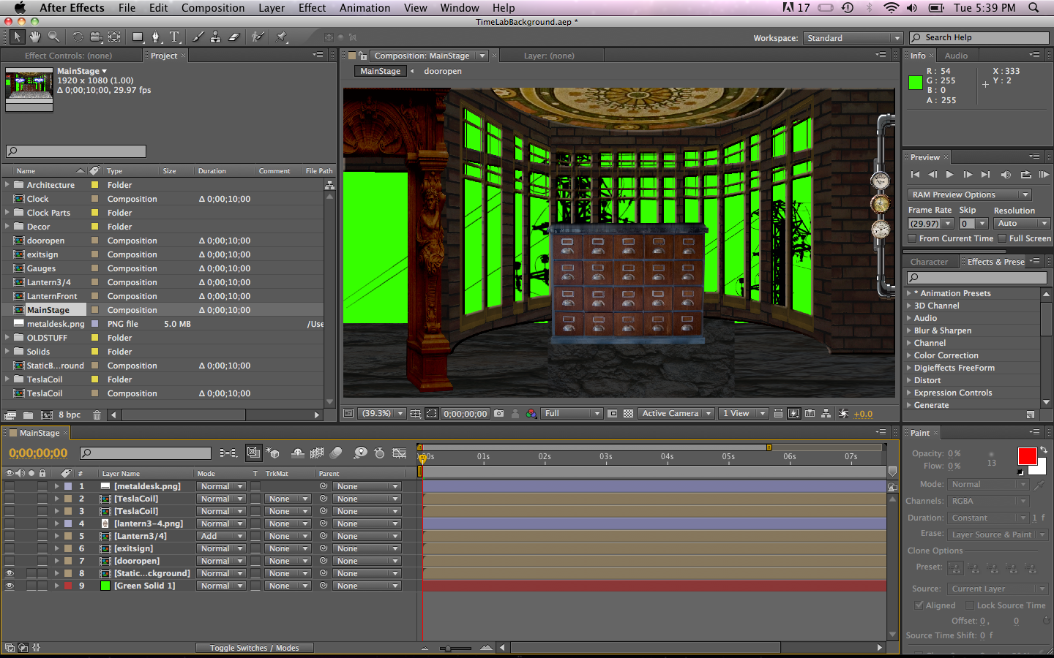1054x658 pixels.
Task: Expand the Architecture folder
Action: click(7, 185)
